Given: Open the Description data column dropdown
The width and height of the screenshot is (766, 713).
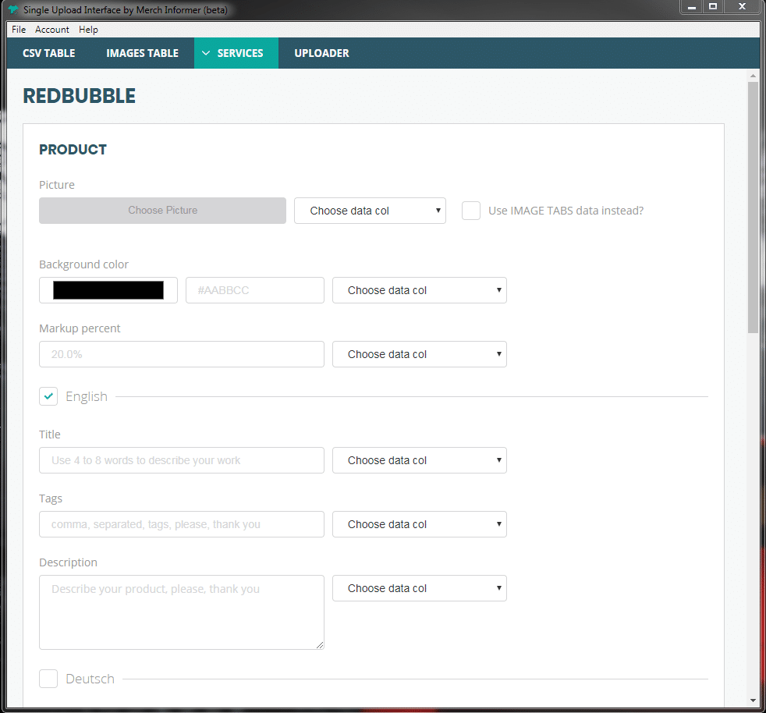Looking at the screenshot, I should click(x=420, y=588).
